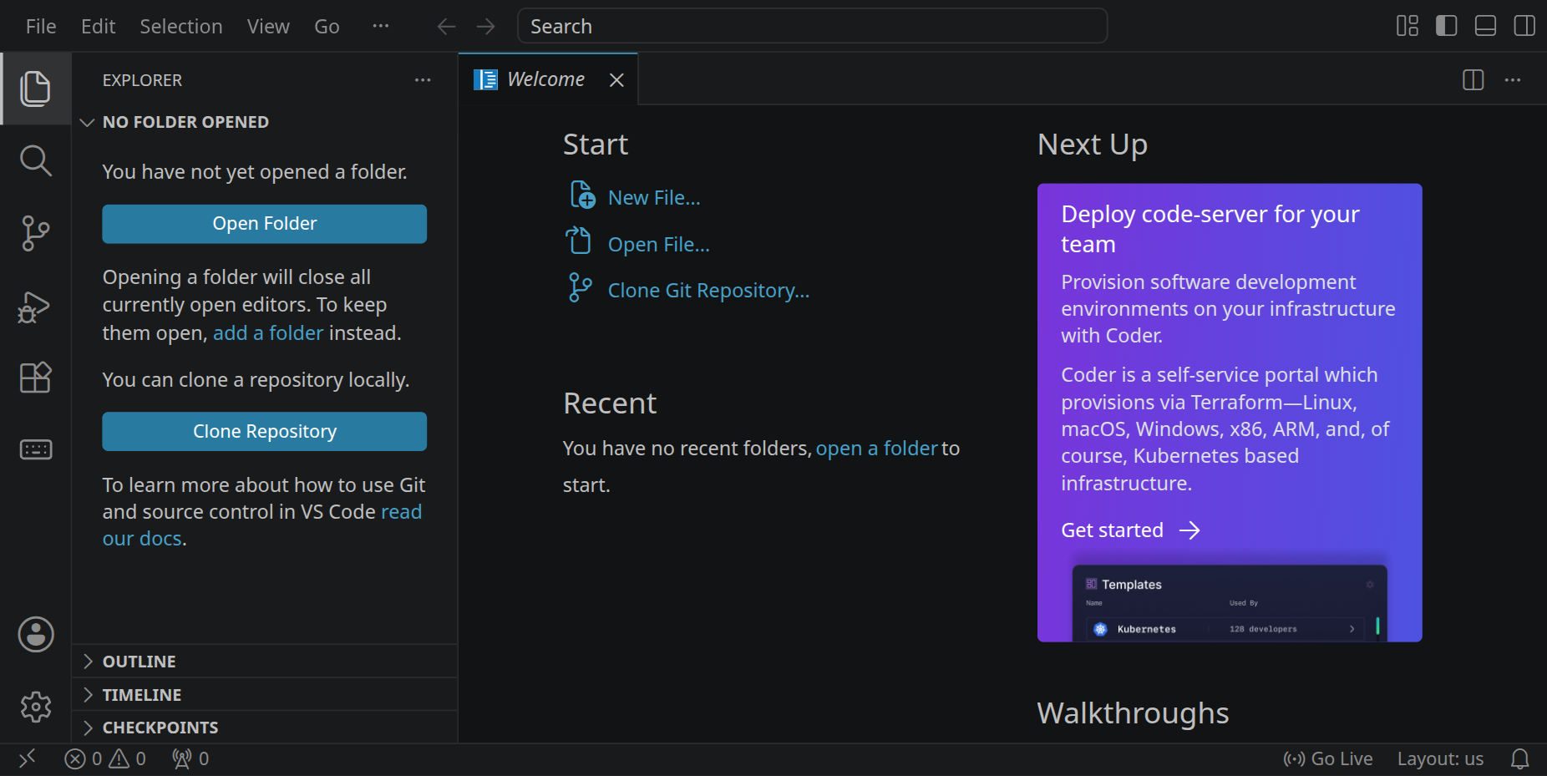Show errors and warnings in status bar
The image size is (1547, 776).
105,758
